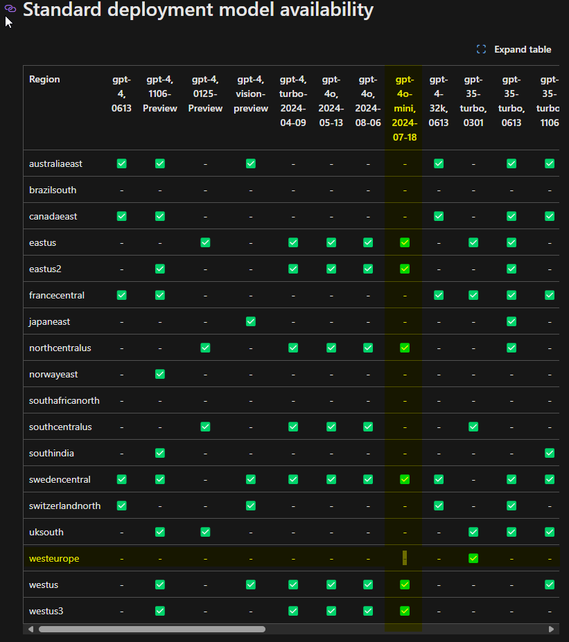Click the 'gpt-4, 1106-Preview' column header

point(160,93)
